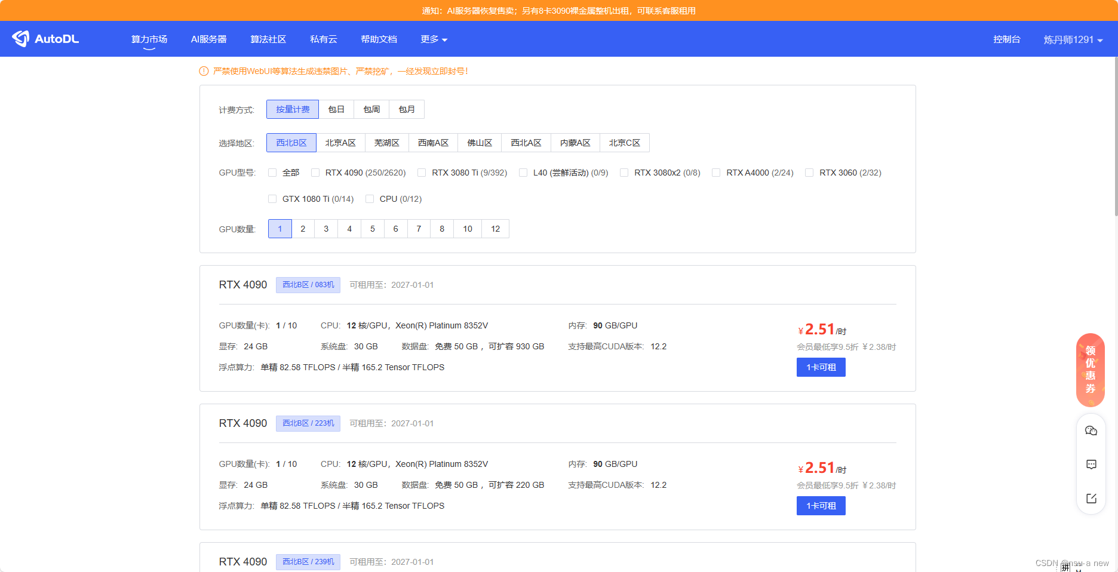Set GPU count to 3
This screenshot has width=1118, height=572.
pos(326,229)
